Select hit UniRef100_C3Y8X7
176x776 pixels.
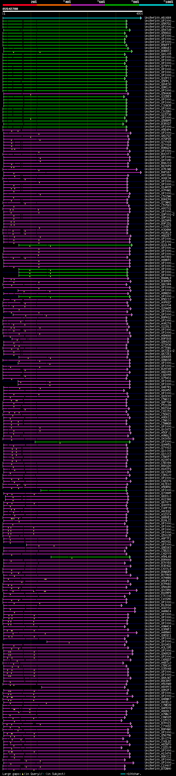tap(158, 227)
